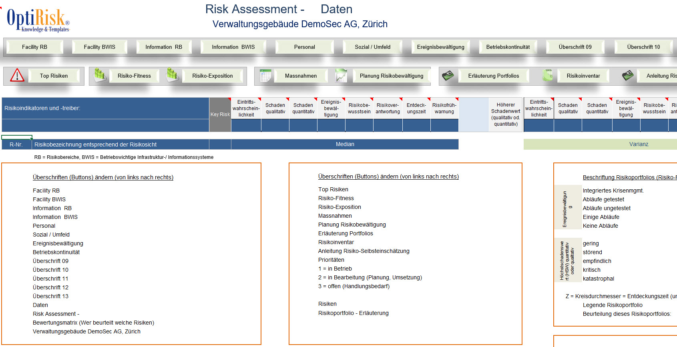This screenshot has height=347, width=677.
Task: Click the OptiRisk logo
Action: (x=38, y=20)
